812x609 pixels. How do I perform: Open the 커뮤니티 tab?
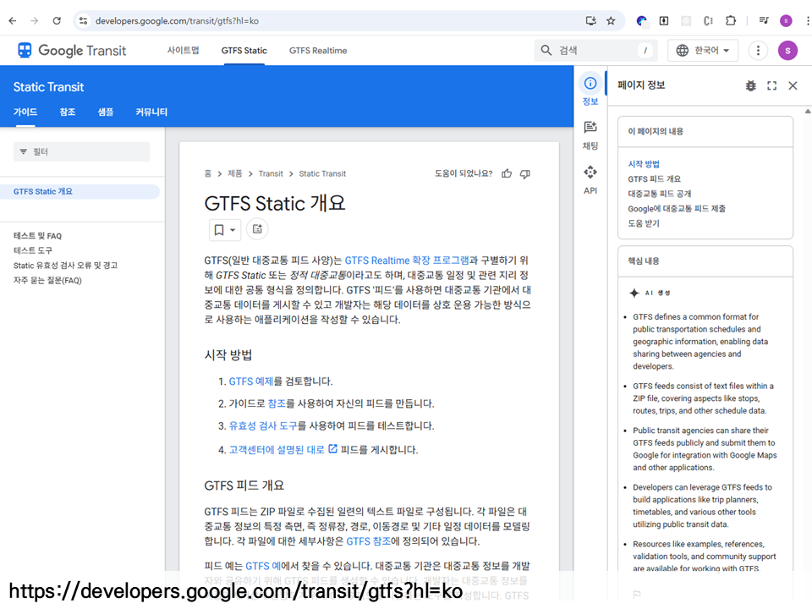point(151,112)
